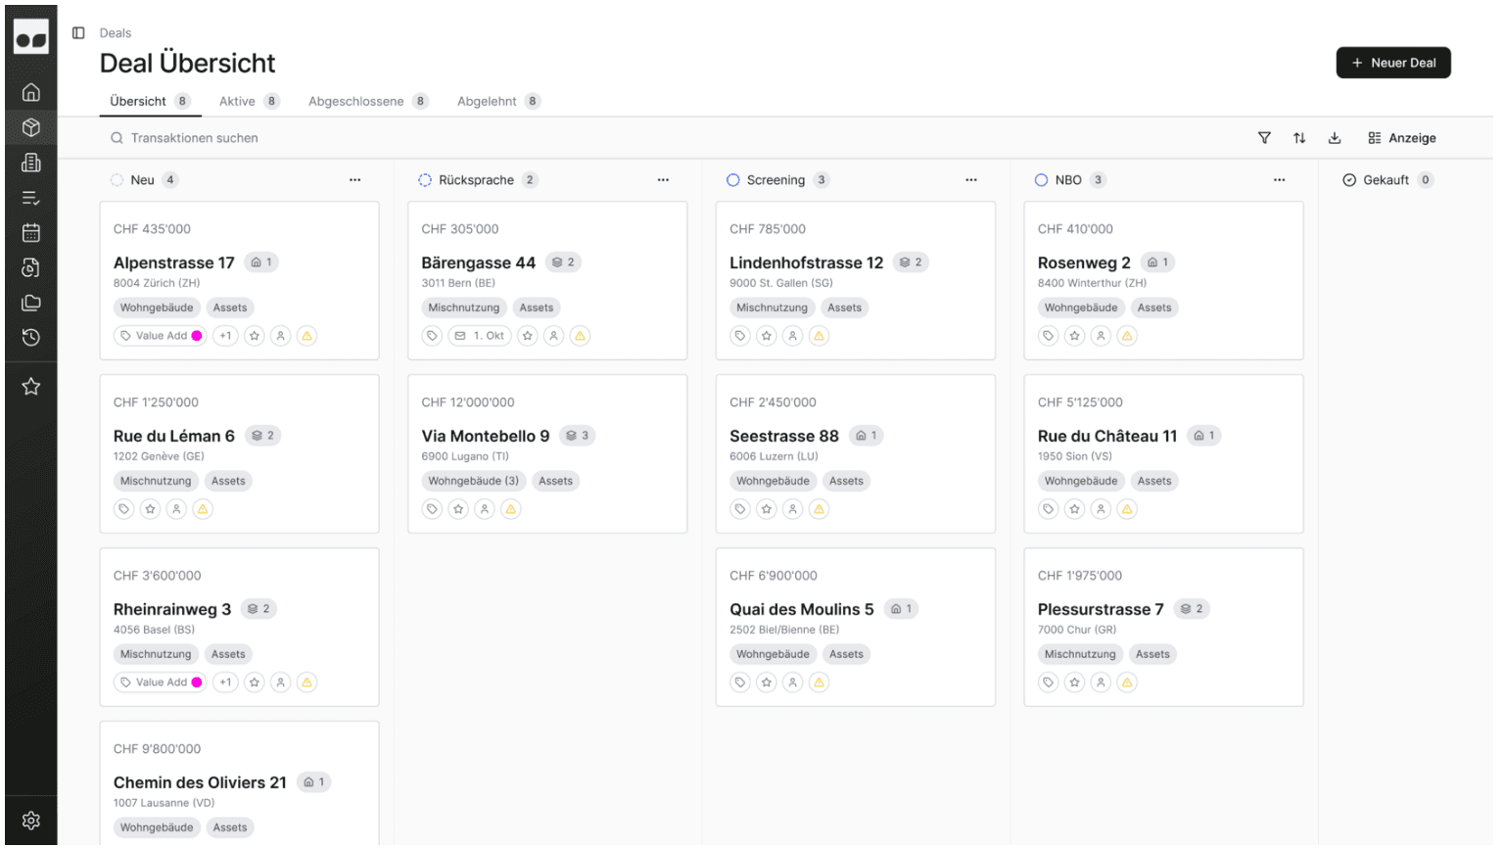This screenshot has width=1504, height=848.
Task: Click the Deals breadcrumb
Action: click(x=116, y=33)
